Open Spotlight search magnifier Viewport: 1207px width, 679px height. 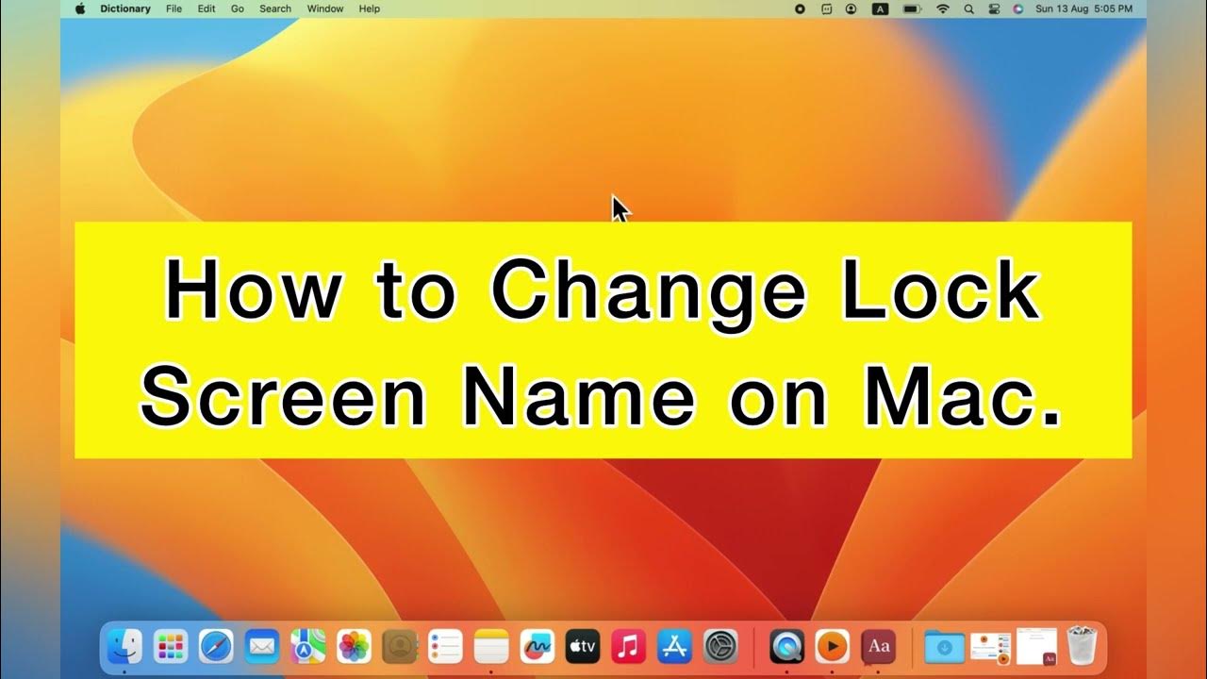[968, 8]
